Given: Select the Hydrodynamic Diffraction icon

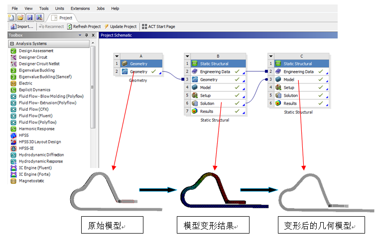Looking at the screenshot, I should pos(13,155).
